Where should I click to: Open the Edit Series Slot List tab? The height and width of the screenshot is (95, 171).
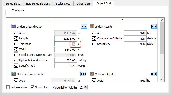point(38,4)
